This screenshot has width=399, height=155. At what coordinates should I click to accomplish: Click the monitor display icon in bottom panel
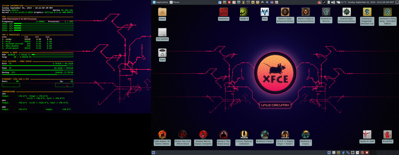(x=343, y=153)
